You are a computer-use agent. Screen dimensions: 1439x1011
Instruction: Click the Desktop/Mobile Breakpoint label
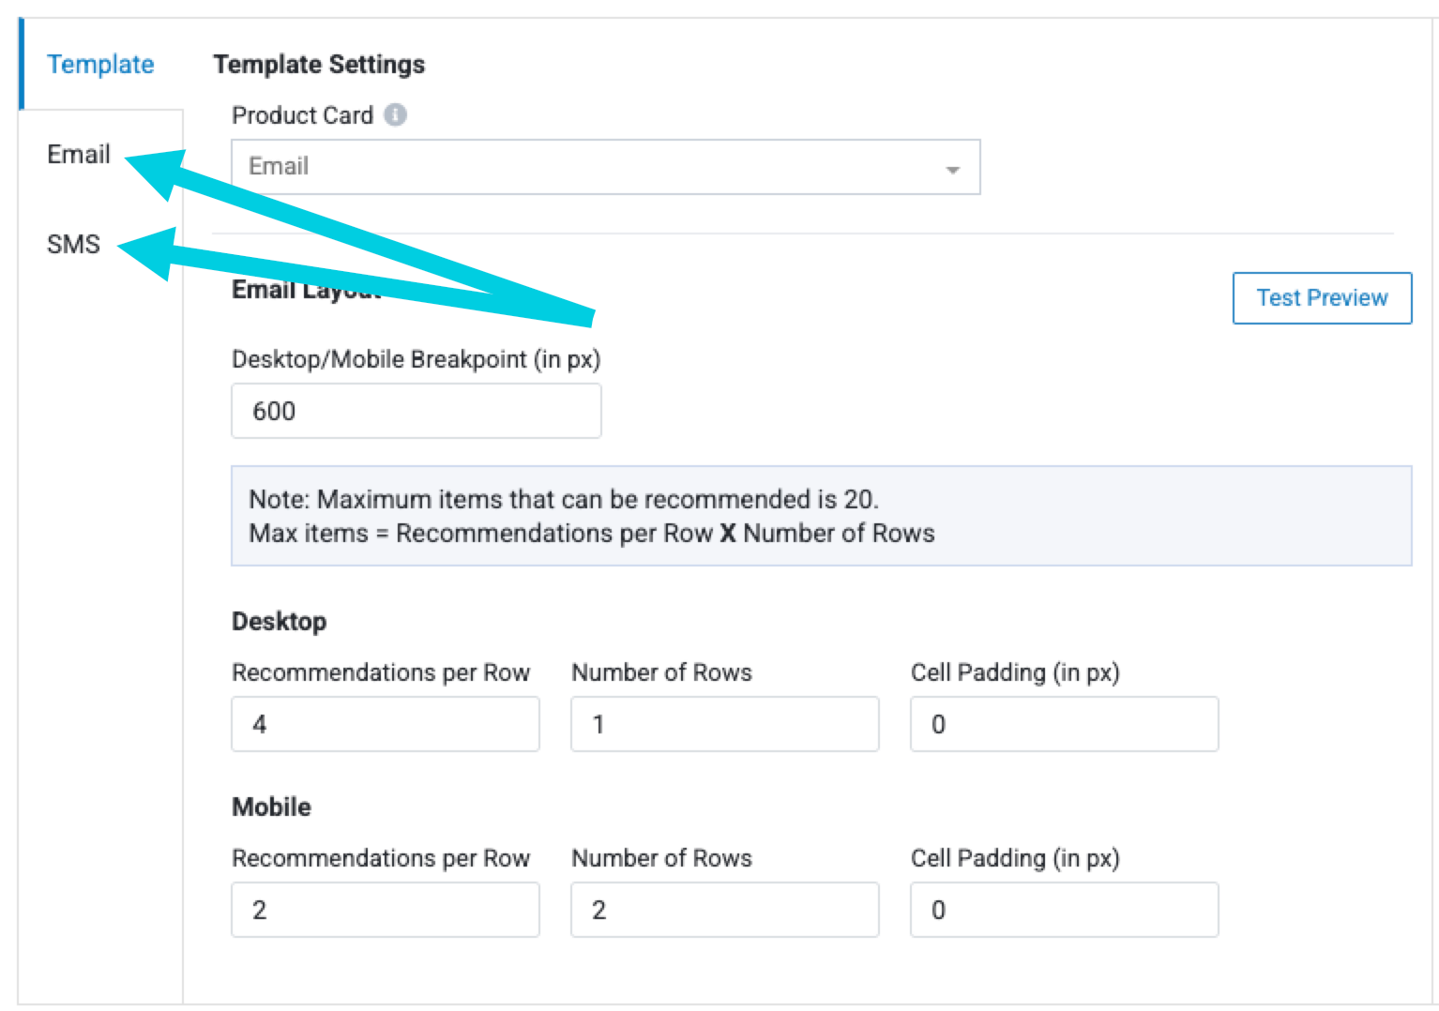click(x=416, y=359)
